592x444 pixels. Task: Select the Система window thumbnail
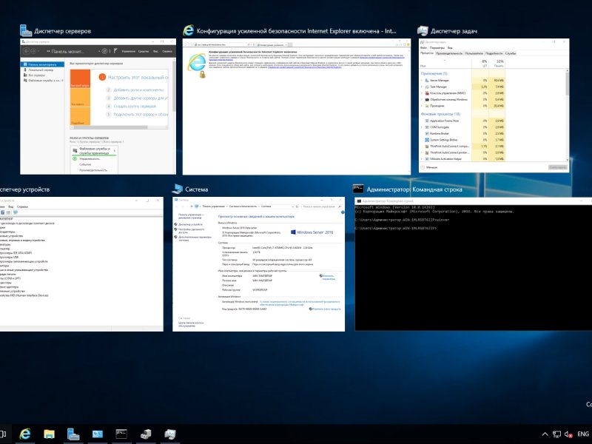(x=258, y=264)
